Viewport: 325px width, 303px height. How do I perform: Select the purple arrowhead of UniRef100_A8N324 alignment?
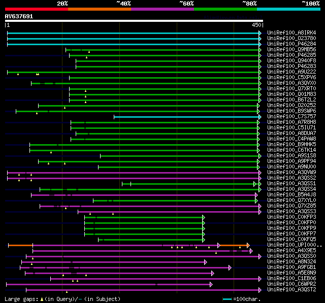coord(205,262)
